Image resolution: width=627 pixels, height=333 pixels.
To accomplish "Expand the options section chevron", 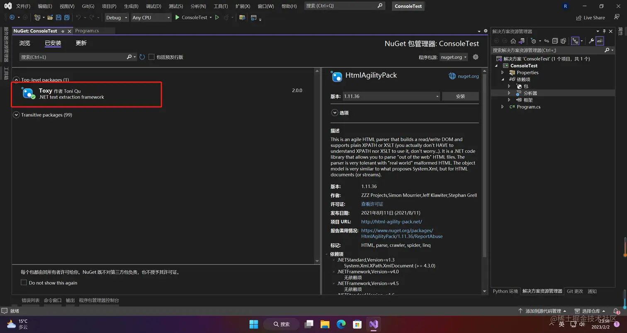I will click(335, 113).
